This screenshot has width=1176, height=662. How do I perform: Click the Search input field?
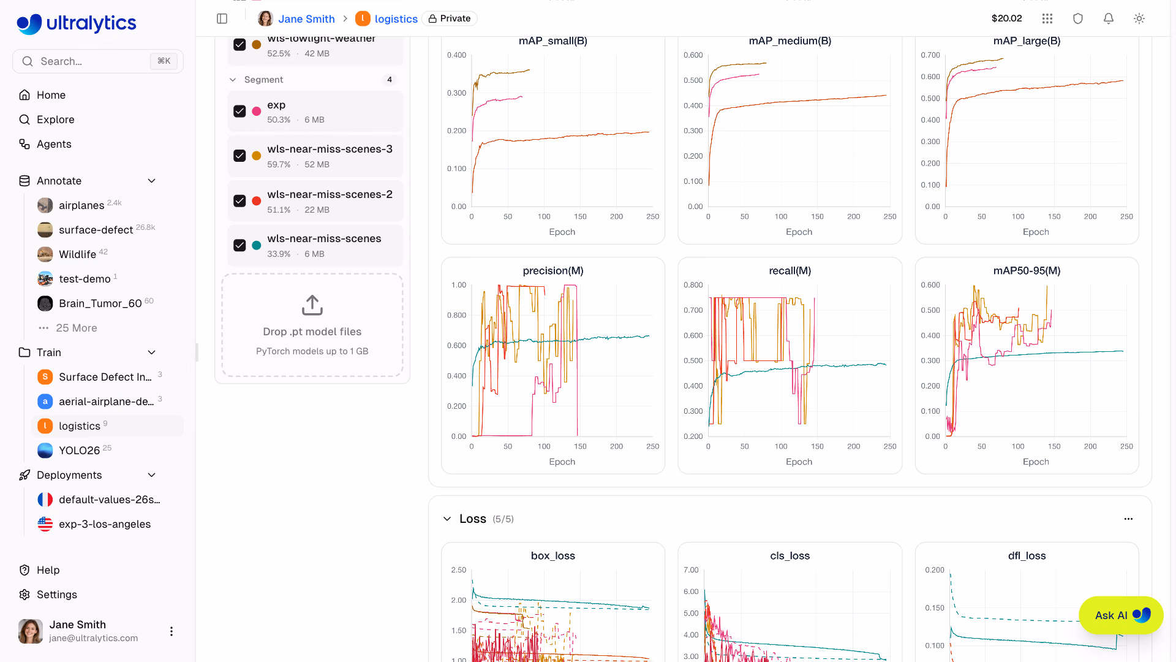point(98,61)
